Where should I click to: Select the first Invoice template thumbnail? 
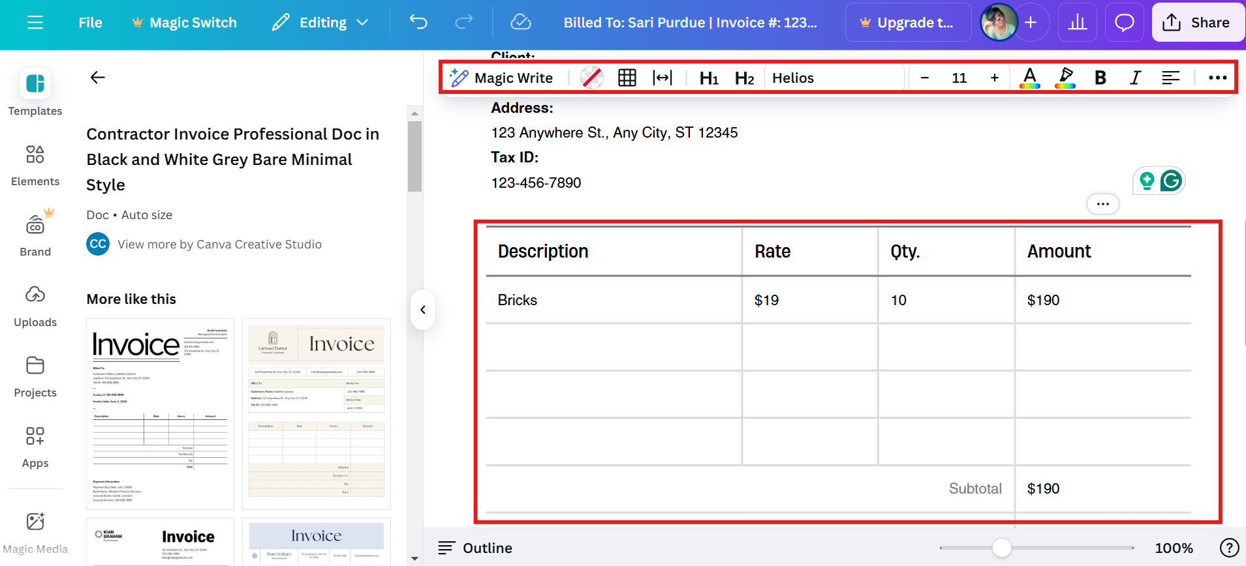click(160, 413)
